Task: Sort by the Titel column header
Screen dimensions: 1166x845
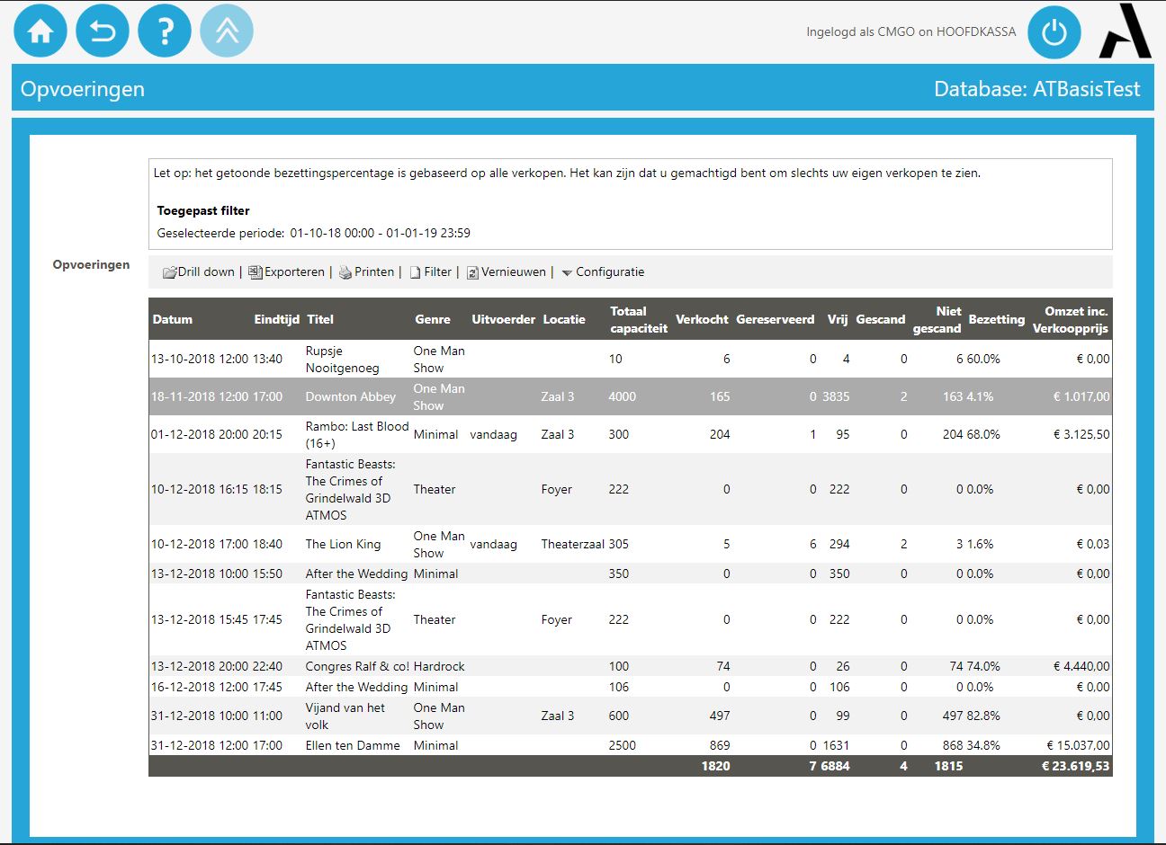Action: [x=320, y=319]
